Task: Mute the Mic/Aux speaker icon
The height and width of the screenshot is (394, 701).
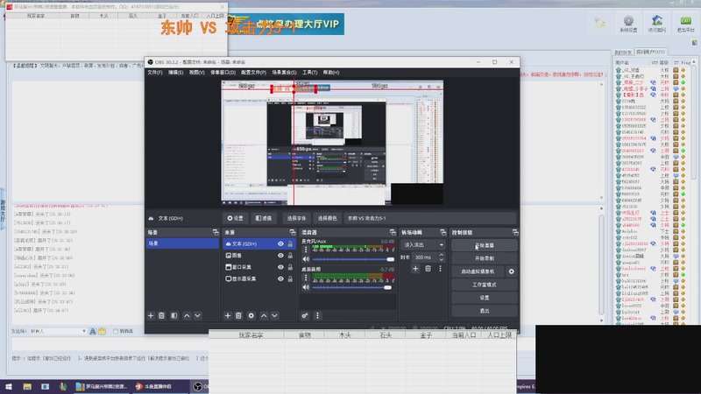Action: [306, 259]
